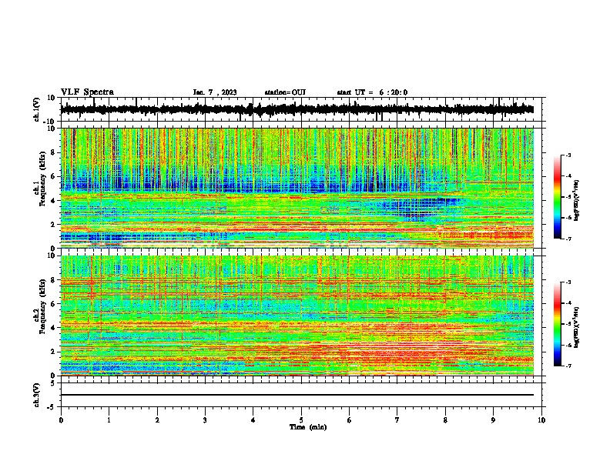The width and height of the screenshot is (610, 471).
Task: Click the "-7" label on ch.1 colorbar
Action: 568,239
